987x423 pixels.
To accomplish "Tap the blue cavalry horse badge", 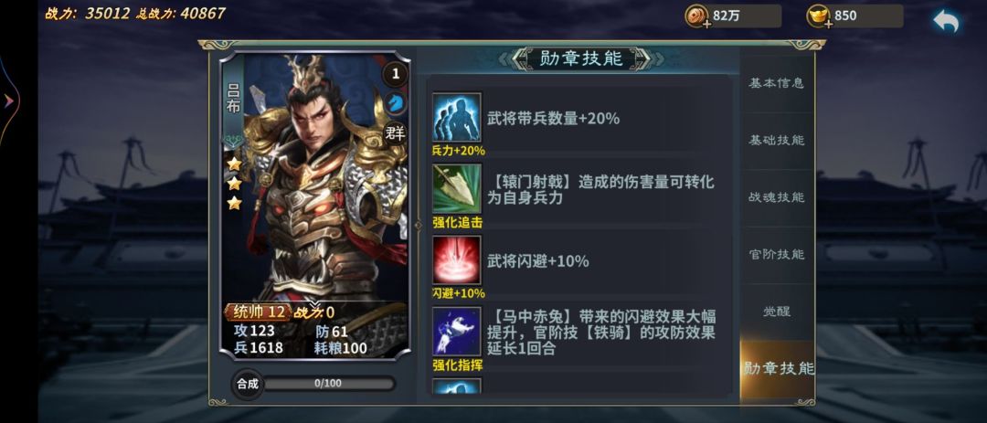I will click(x=396, y=102).
